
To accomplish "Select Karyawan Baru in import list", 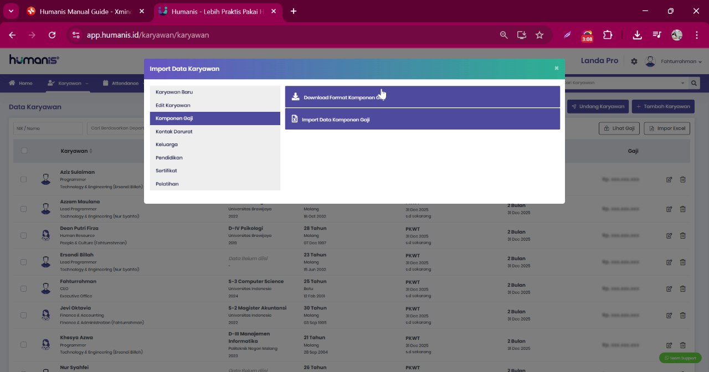I will tap(215, 92).
